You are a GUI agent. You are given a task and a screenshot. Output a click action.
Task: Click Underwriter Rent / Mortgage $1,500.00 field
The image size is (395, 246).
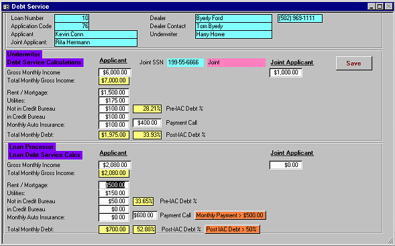[x=114, y=93]
